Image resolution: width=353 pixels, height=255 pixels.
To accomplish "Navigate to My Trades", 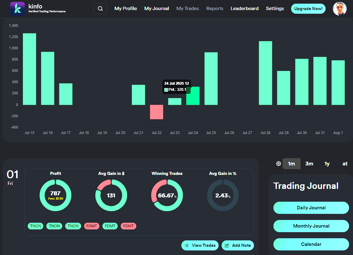I will tap(187, 9).
